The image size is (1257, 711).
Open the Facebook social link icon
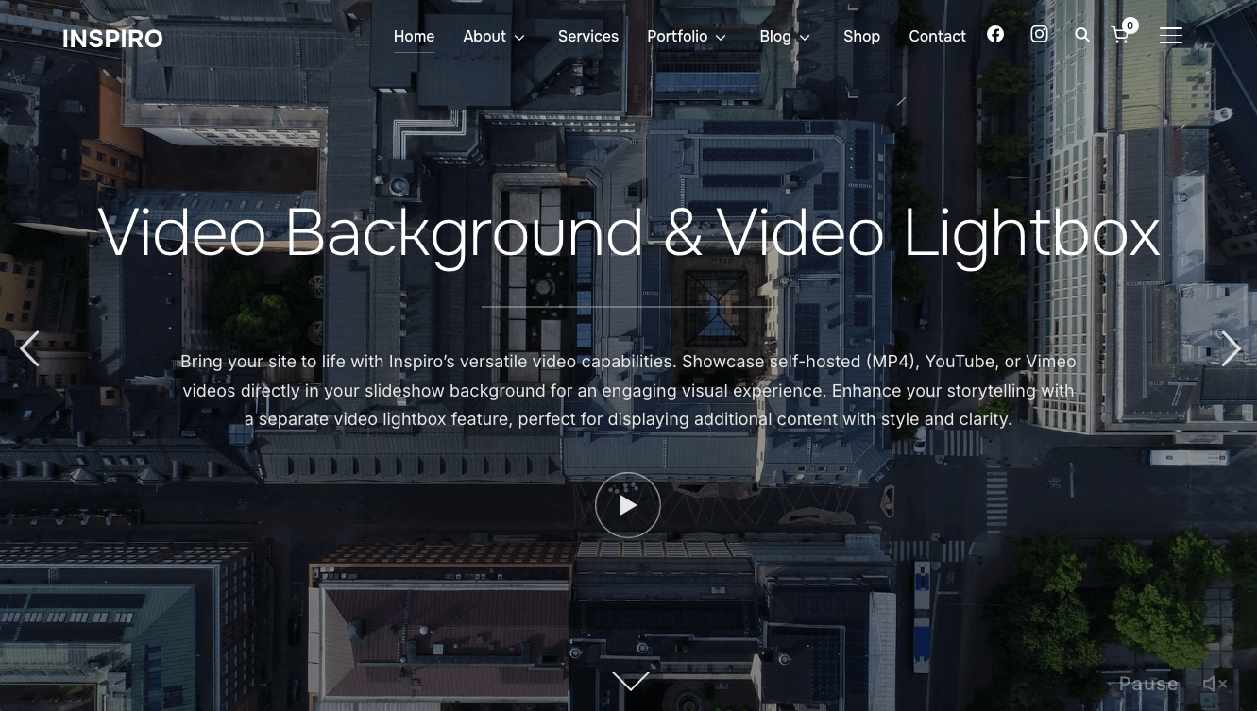pyautogui.click(x=995, y=35)
